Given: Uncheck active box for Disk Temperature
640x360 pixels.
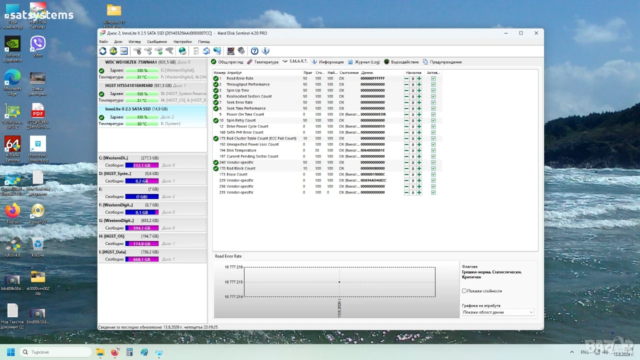Looking at the screenshot, I should coord(433,150).
